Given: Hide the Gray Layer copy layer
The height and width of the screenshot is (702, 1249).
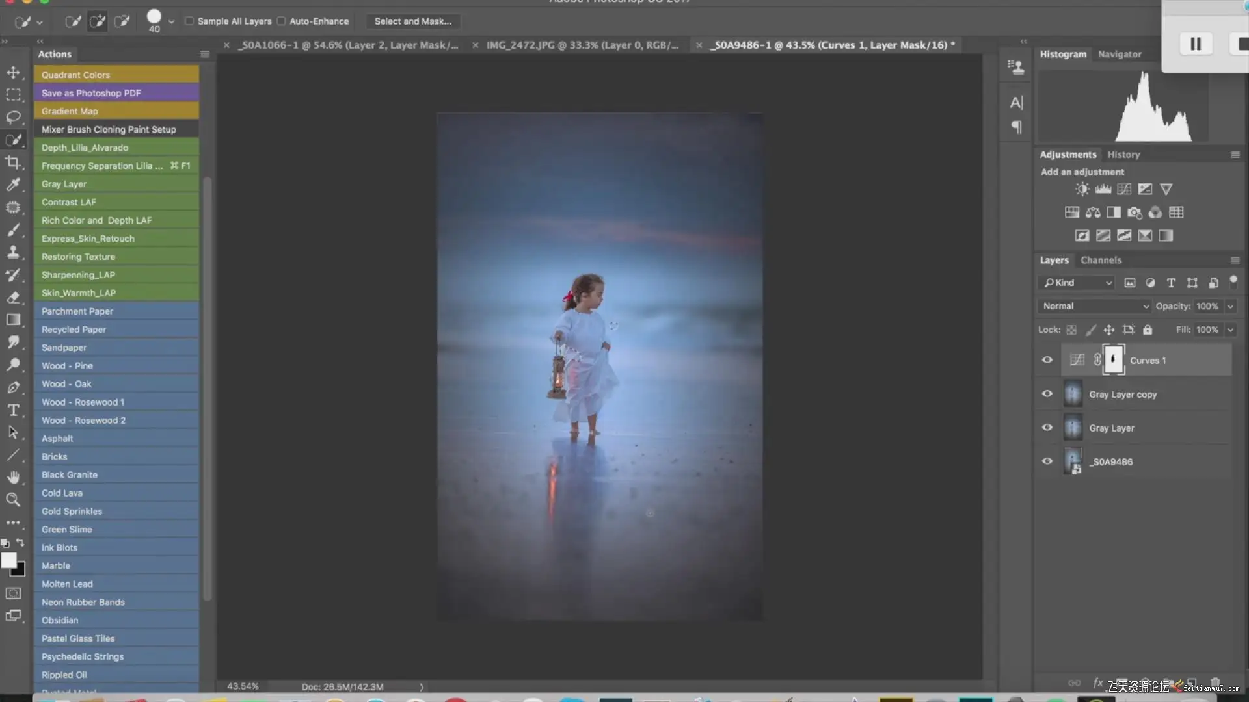Looking at the screenshot, I should click(1047, 394).
